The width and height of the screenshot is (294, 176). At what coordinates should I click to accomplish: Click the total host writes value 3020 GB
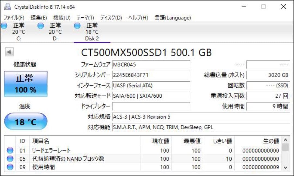pos(268,75)
